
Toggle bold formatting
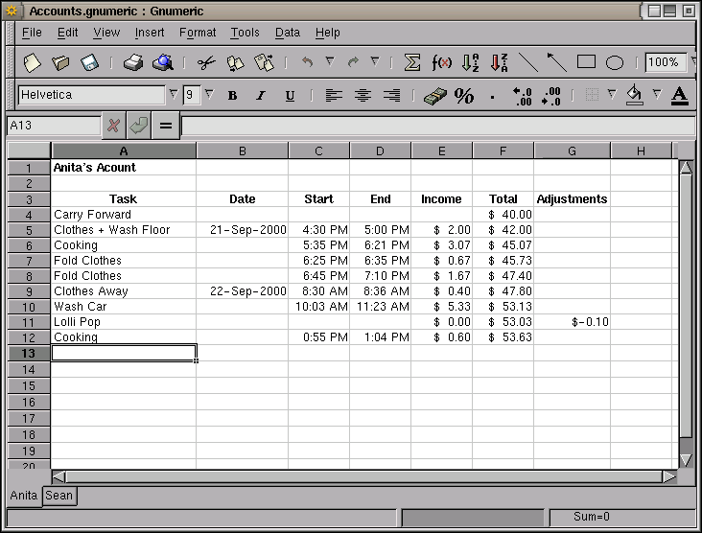pyautogui.click(x=232, y=96)
